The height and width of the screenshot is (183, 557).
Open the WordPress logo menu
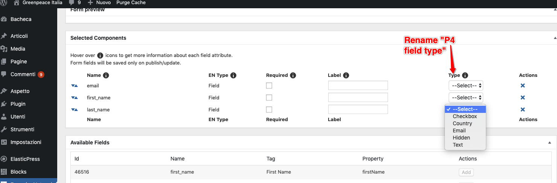point(4,2)
